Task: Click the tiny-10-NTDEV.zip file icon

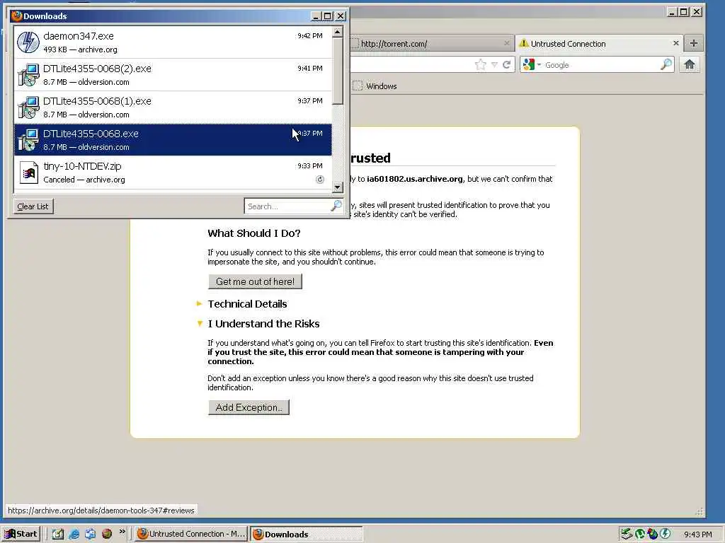Action: [x=28, y=173]
